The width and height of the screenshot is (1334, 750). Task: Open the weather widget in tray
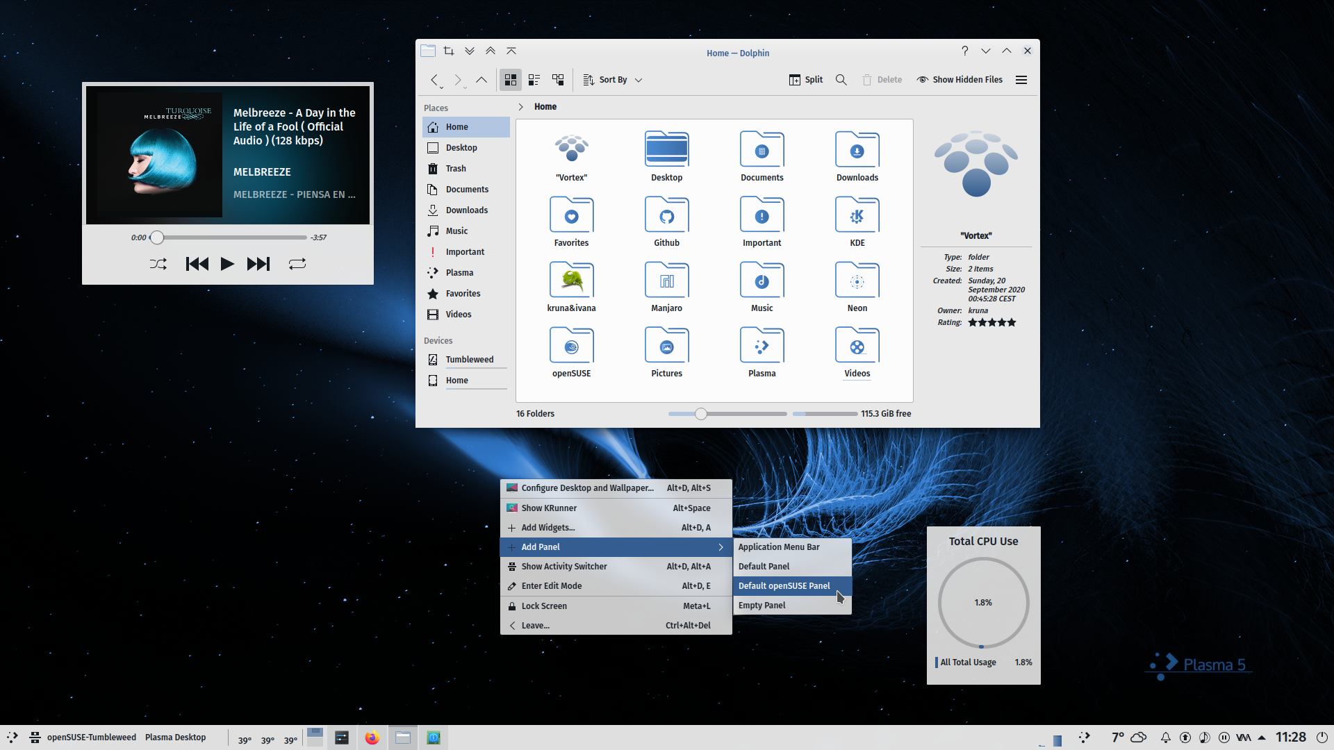pos(1128,737)
